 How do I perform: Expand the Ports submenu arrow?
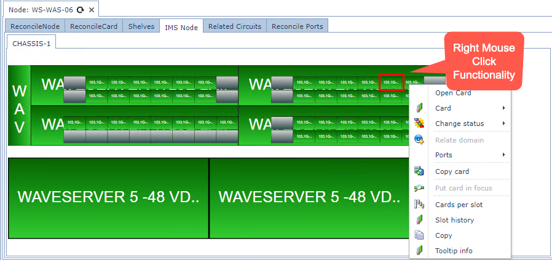[x=504, y=155]
